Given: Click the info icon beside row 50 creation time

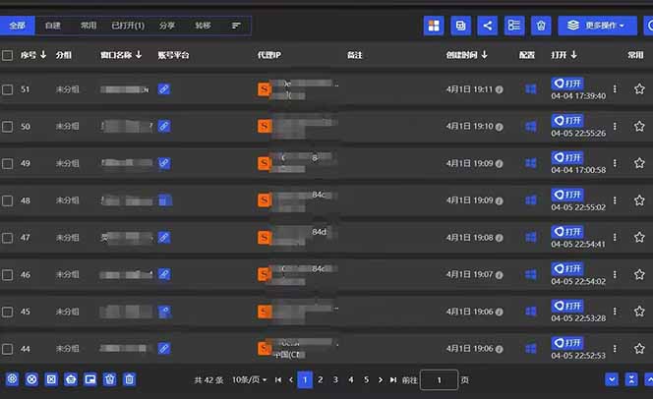Looking at the screenshot, I should (500, 127).
